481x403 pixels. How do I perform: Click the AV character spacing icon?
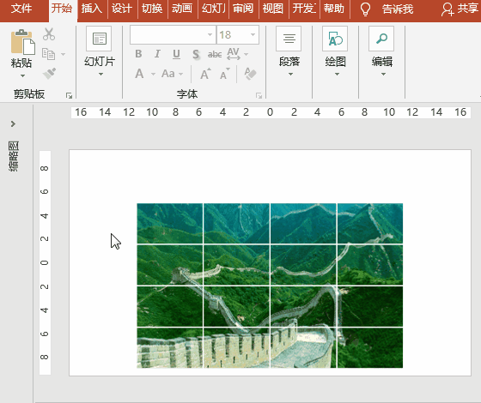pyautogui.click(x=234, y=54)
